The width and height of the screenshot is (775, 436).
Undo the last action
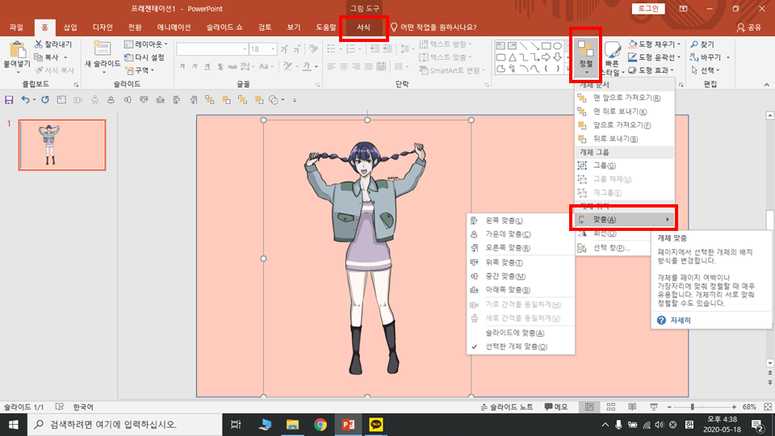click(x=25, y=100)
